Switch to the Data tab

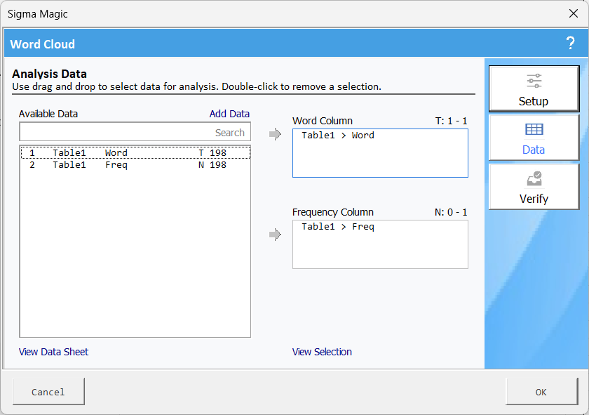pos(534,138)
